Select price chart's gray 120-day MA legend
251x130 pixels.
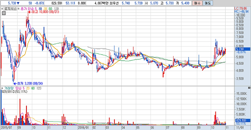click(56, 9)
